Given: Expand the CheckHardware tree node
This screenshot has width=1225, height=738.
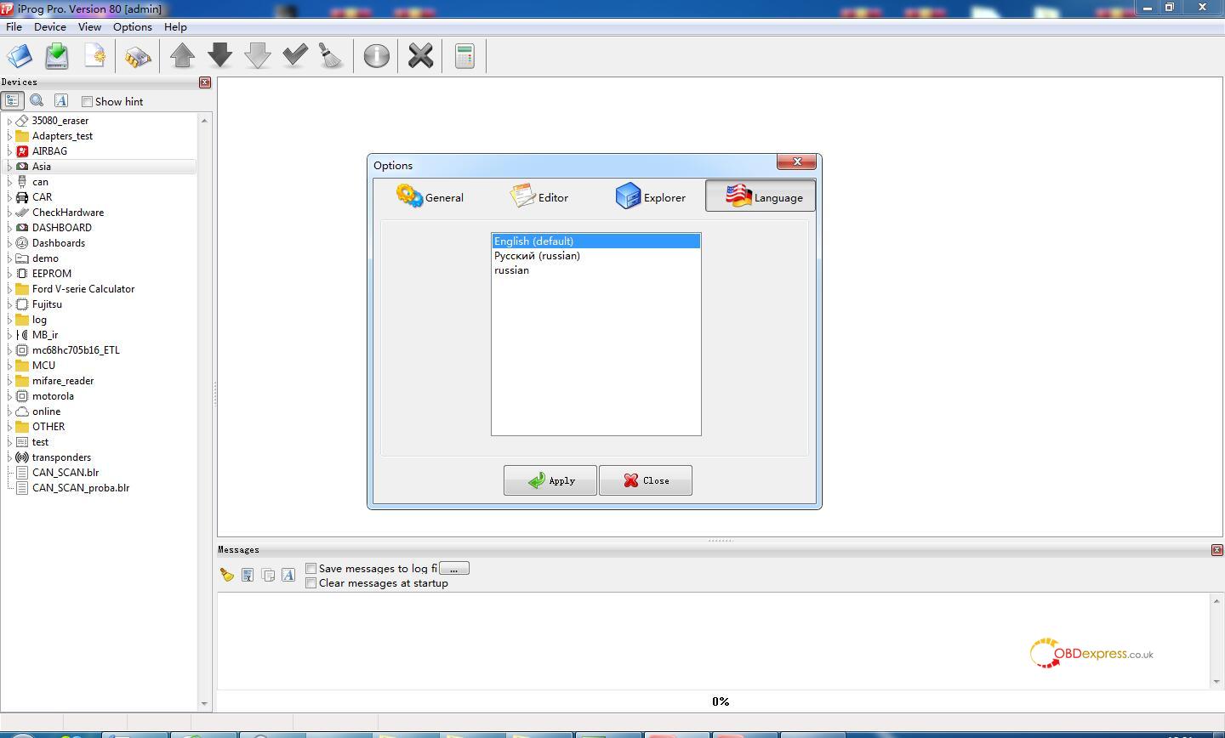Looking at the screenshot, I should [x=9, y=213].
